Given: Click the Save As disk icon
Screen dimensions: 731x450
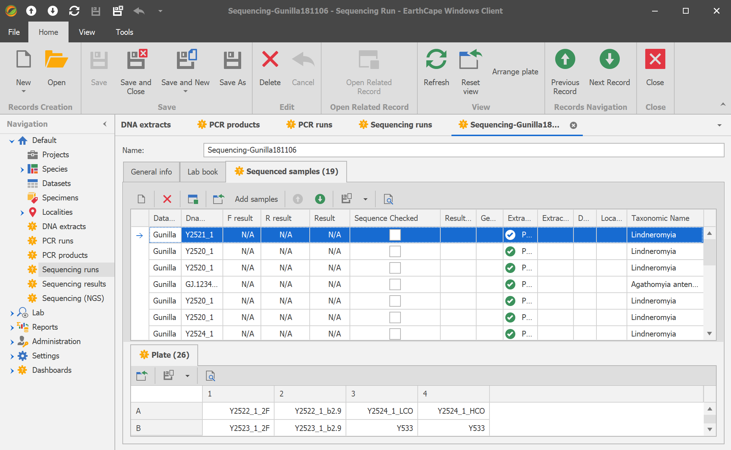Looking at the screenshot, I should pyautogui.click(x=232, y=60).
